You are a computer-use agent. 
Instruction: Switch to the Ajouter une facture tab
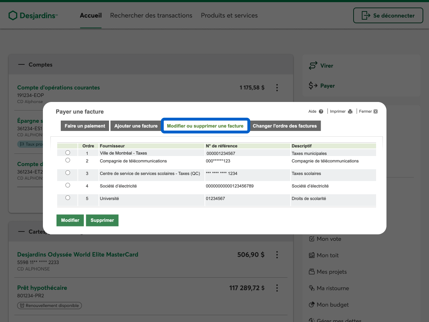point(136,126)
